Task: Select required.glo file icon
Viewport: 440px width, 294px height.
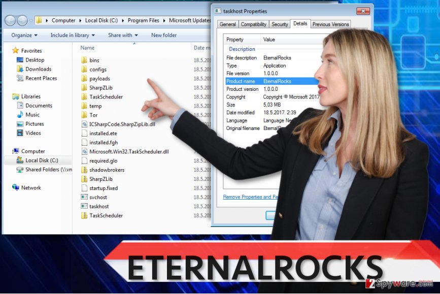Action: click(84, 160)
